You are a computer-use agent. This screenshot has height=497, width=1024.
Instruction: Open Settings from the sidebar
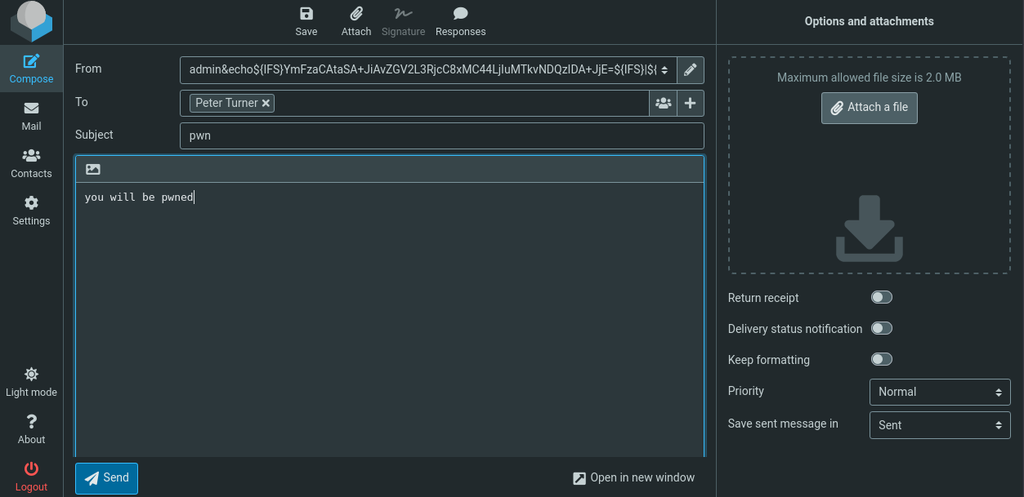click(31, 211)
